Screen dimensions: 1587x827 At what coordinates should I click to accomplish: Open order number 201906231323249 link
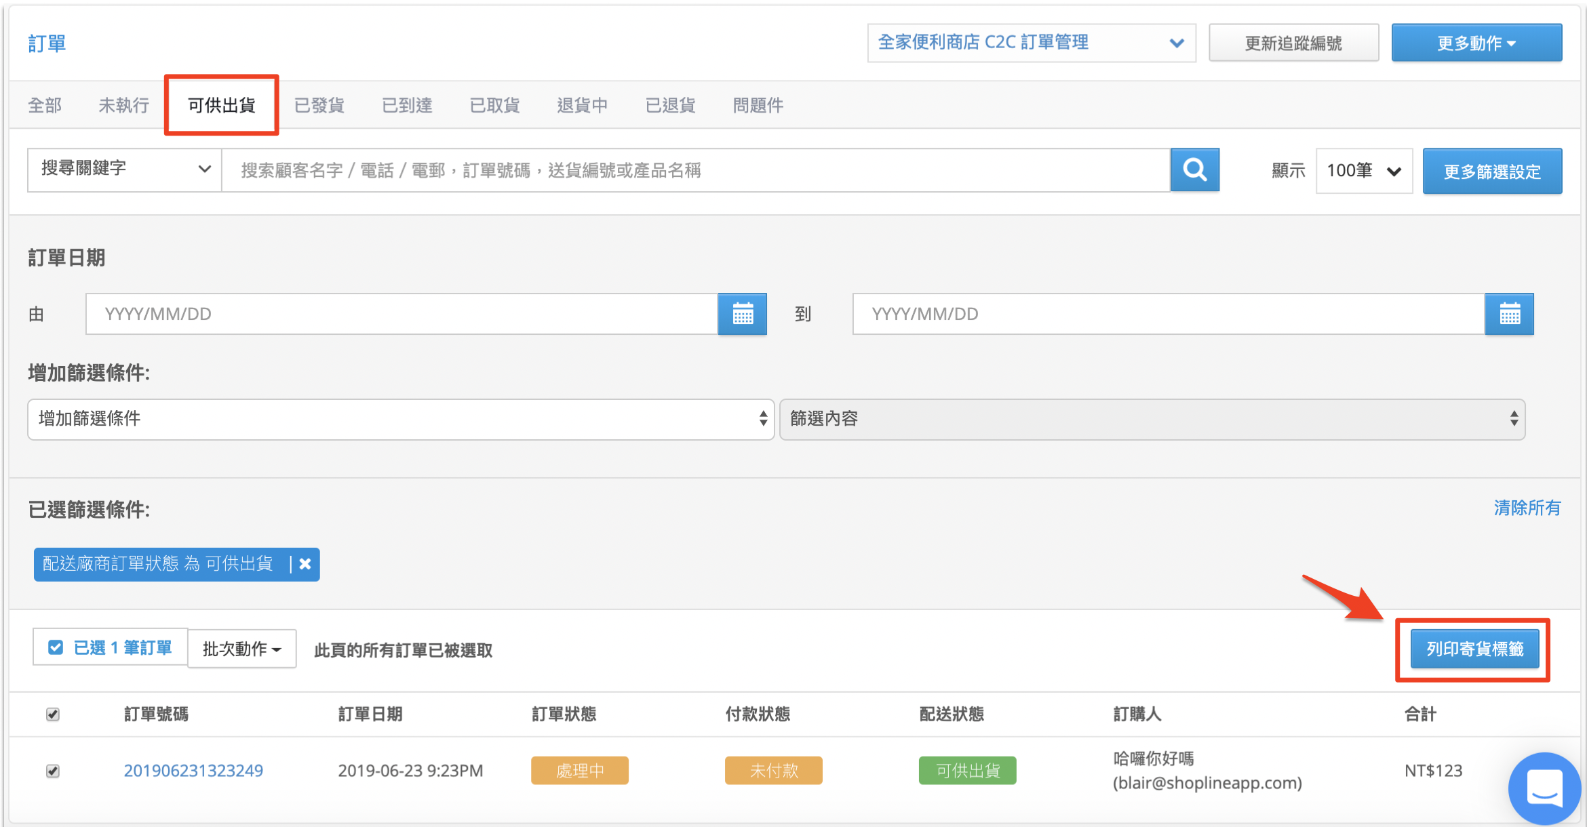click(193, 771)
